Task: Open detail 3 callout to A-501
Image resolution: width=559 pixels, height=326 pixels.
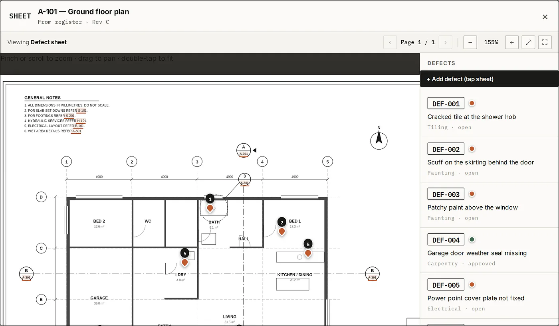Action: [x=245, y=180]
